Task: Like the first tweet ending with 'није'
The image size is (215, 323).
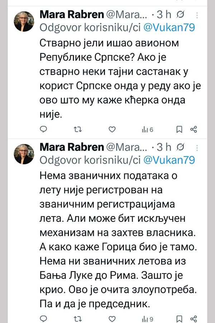Action: pyautogui.click(x=112, y=129)
